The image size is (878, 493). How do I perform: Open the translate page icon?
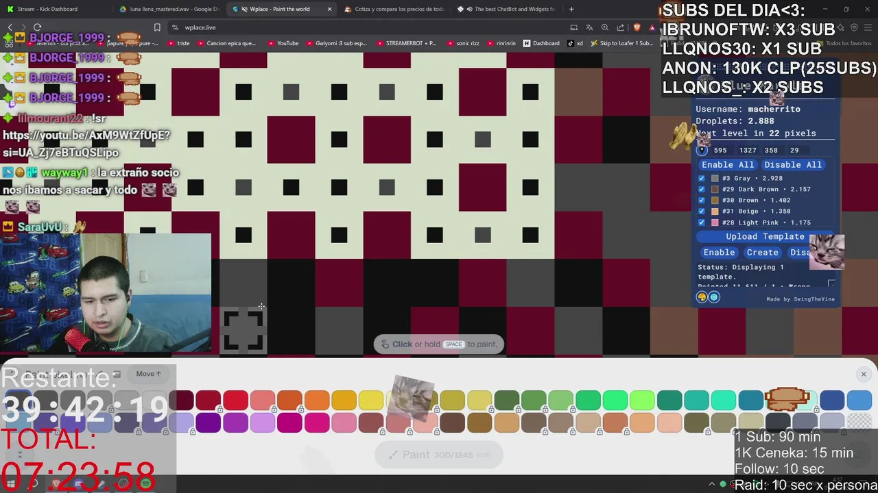(589, 27)
